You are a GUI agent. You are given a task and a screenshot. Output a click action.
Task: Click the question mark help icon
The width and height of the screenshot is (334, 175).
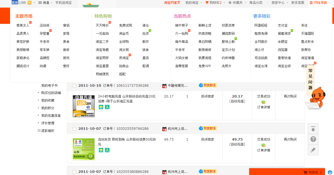(313, 139)
